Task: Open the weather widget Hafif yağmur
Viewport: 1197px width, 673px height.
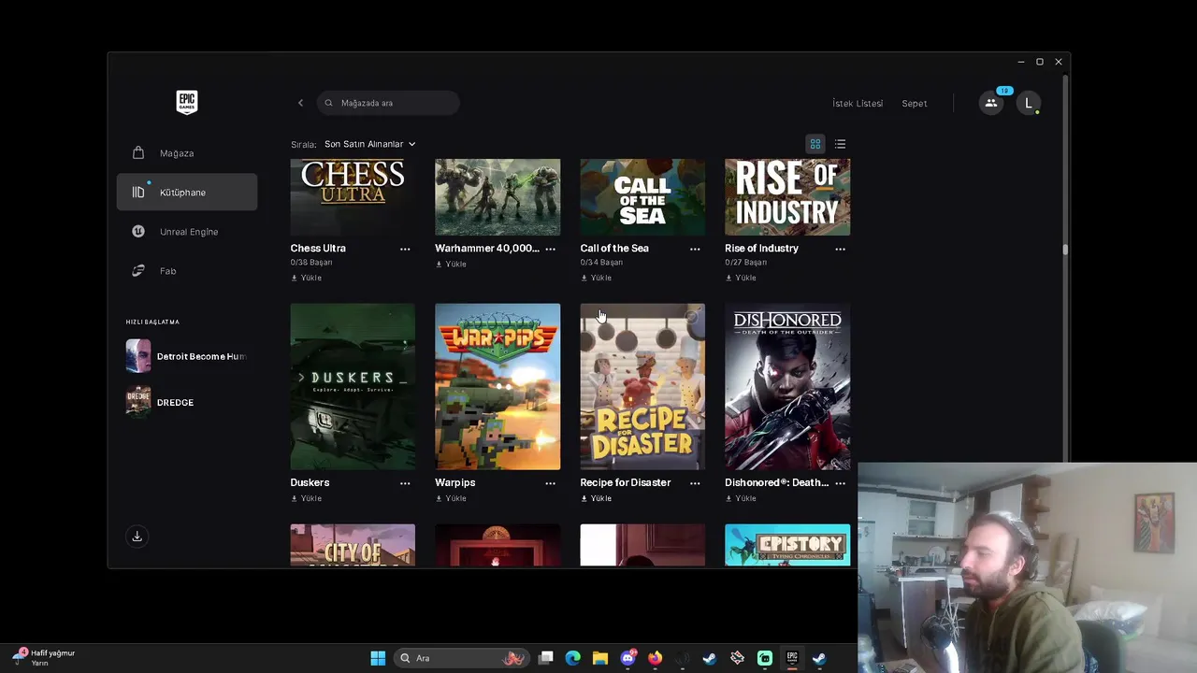Action: pos(43,658)
